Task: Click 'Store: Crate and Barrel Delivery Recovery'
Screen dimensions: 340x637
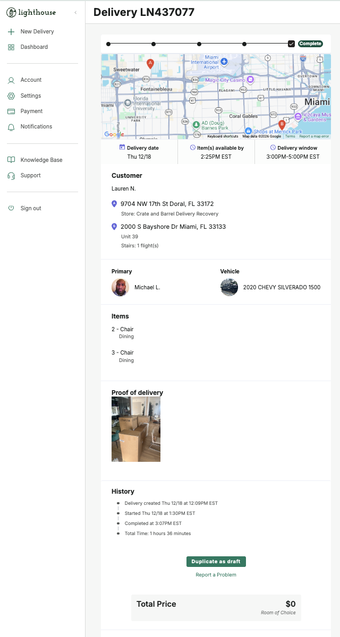Action: 169,214
